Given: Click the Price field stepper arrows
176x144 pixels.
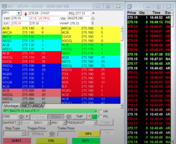Looking at the screenshot, I should point(68,117).
